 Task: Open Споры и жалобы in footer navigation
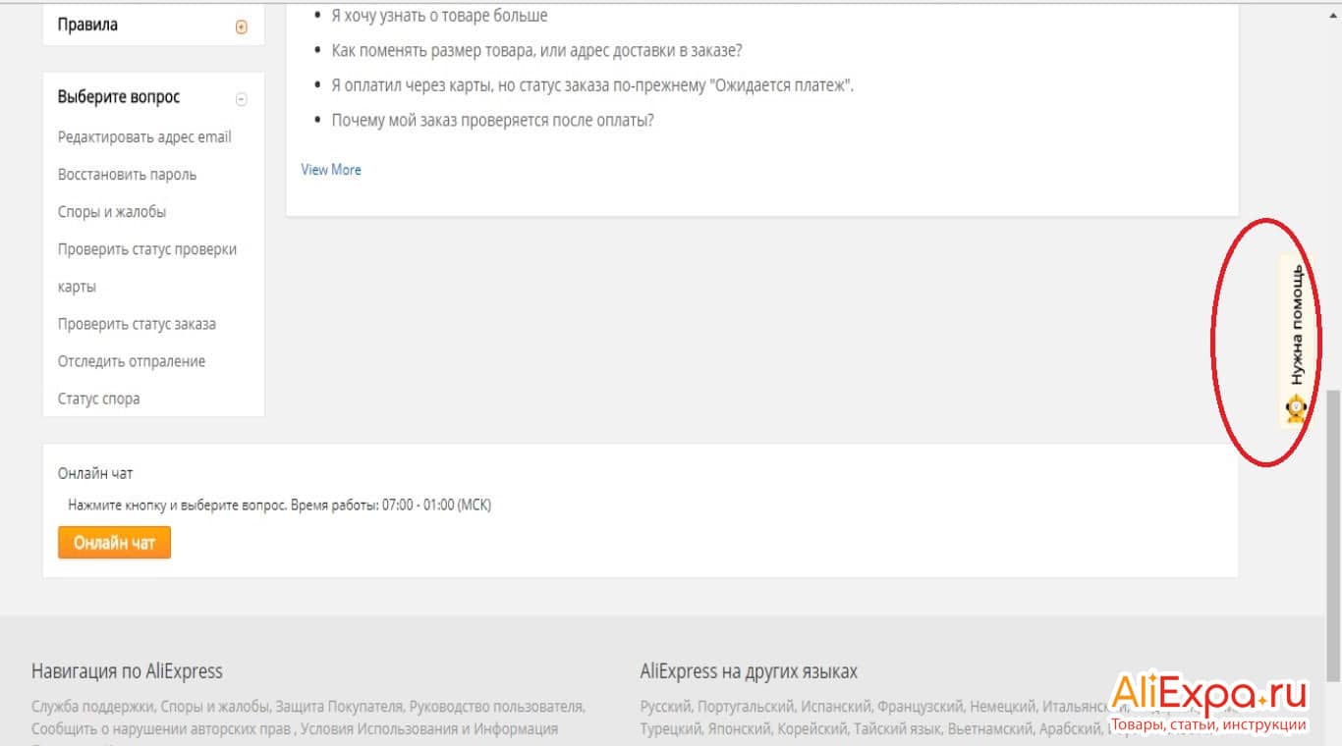[214, 706]
